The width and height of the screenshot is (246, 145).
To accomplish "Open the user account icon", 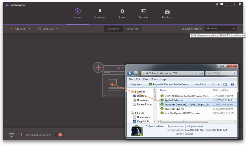I will tap(217, 4).
